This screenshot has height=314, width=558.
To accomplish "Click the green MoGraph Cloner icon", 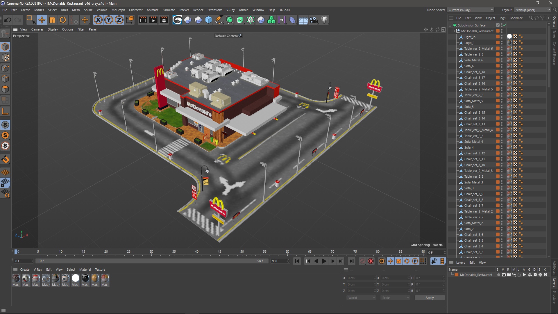I will tap(271, 20).
